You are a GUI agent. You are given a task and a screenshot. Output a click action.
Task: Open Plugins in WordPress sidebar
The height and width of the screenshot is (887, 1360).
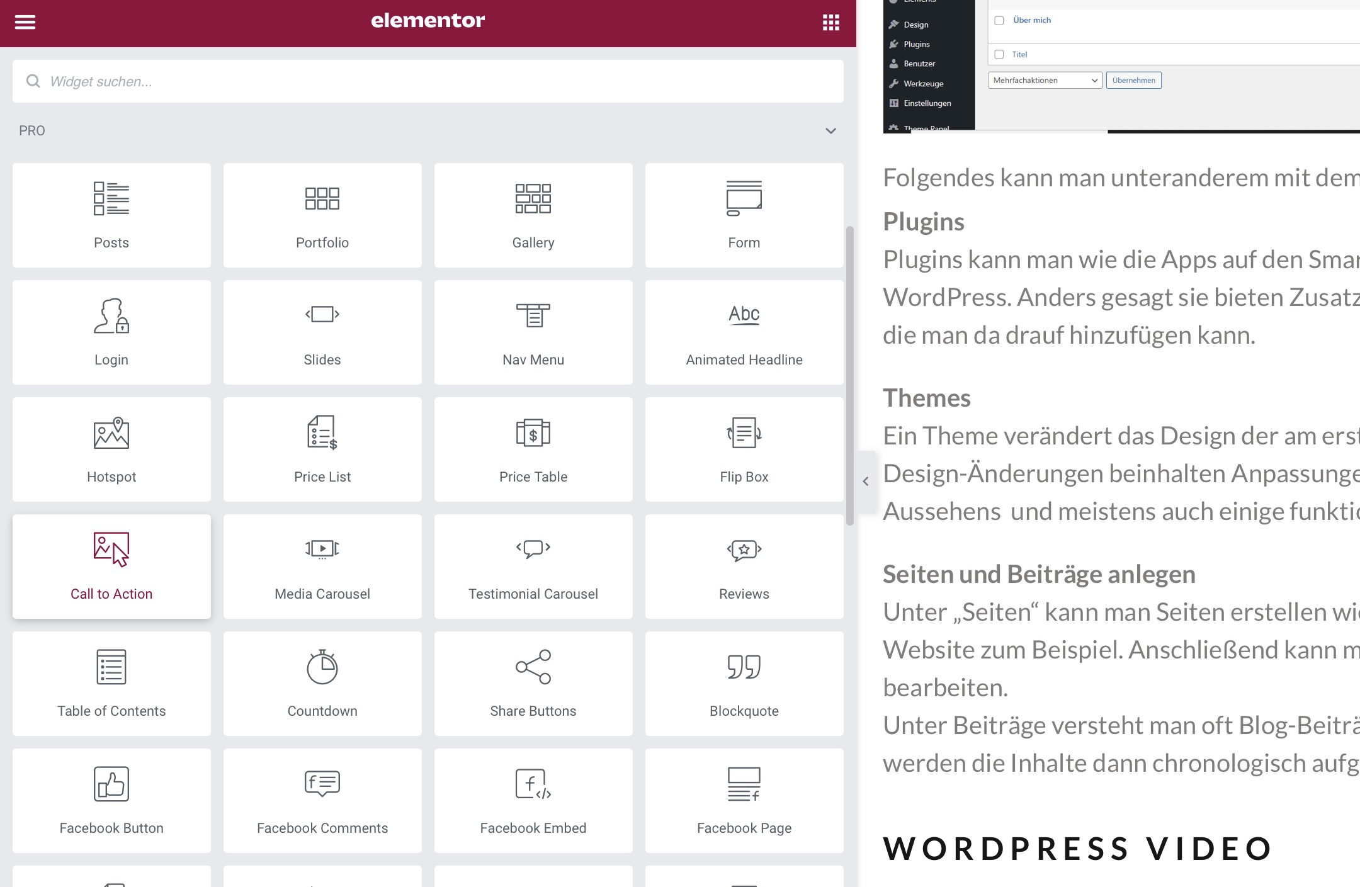click(916, 44)
